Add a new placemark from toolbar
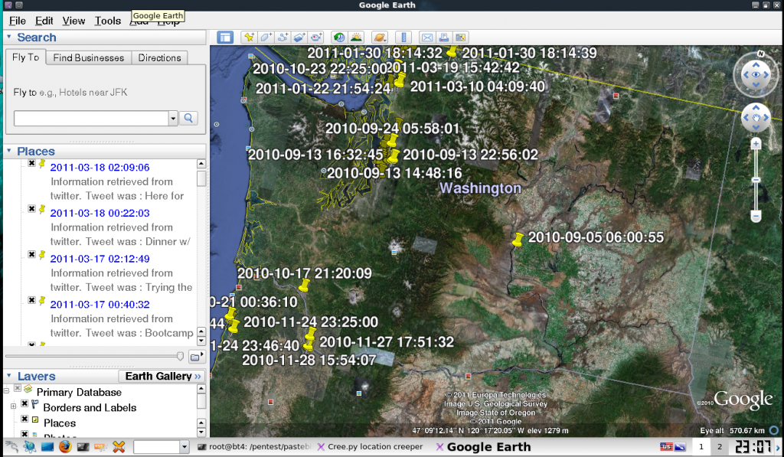This screenshot has width=784, height=457. [x=249, y=38]
